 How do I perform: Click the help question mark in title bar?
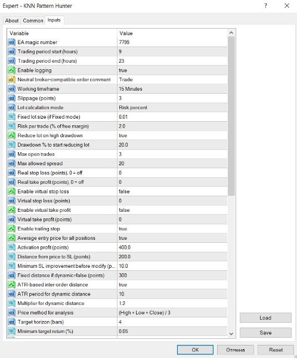pyautogui.click(x=265, y=6)
